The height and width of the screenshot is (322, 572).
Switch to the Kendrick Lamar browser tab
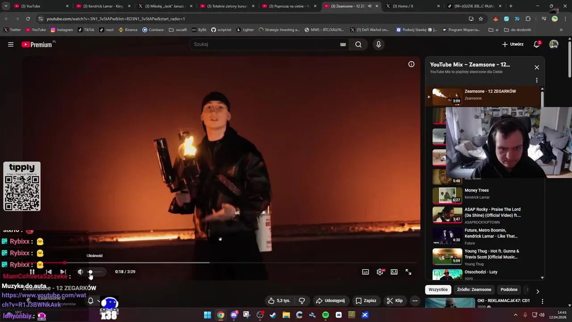tap(103, 6)
